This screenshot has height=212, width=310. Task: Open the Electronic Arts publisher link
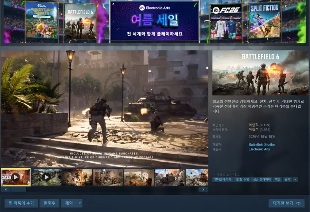pyautogui.click(x=259, y=149)
